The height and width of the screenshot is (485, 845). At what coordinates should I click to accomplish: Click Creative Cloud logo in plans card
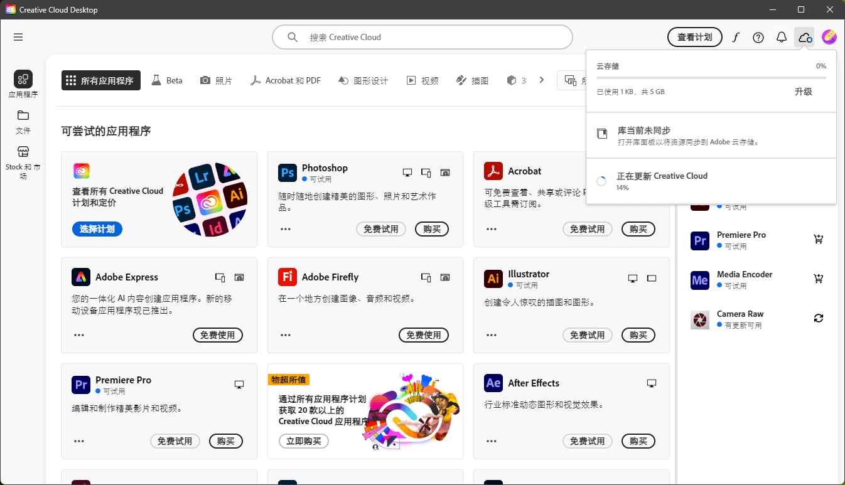pos(82,171)
